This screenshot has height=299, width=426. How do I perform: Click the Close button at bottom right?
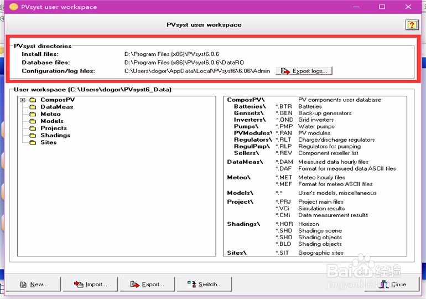[x=393, y=284]
